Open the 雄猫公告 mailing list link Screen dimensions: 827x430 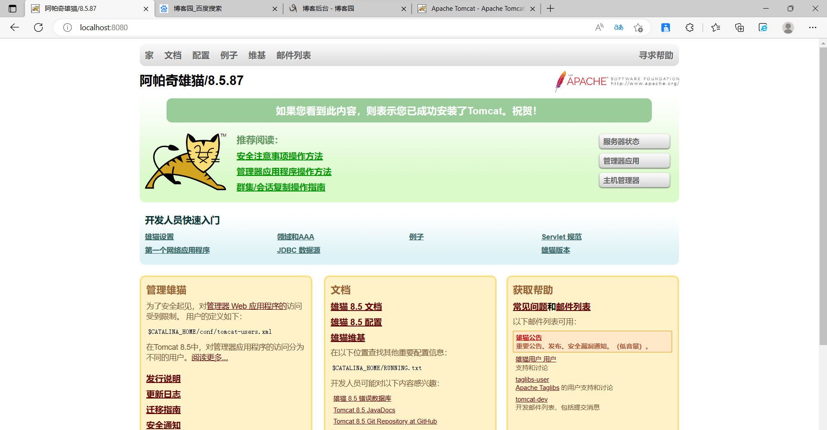pyautogui.click(x=529, y=338)
